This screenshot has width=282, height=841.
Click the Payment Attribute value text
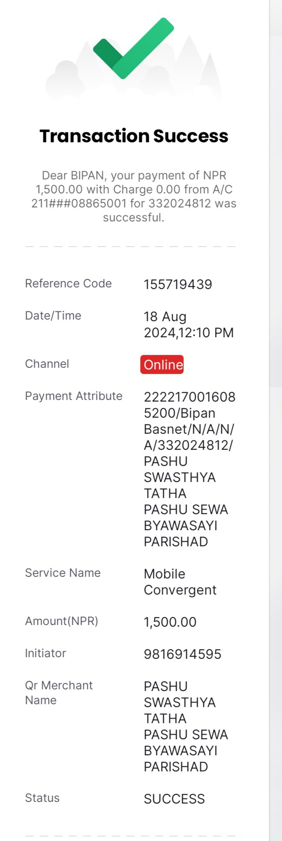tap(189, 469)
